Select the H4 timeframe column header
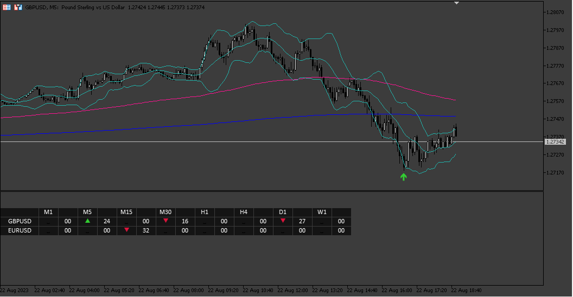The width and height of the screenshot is (573, 297). point(244,212)
